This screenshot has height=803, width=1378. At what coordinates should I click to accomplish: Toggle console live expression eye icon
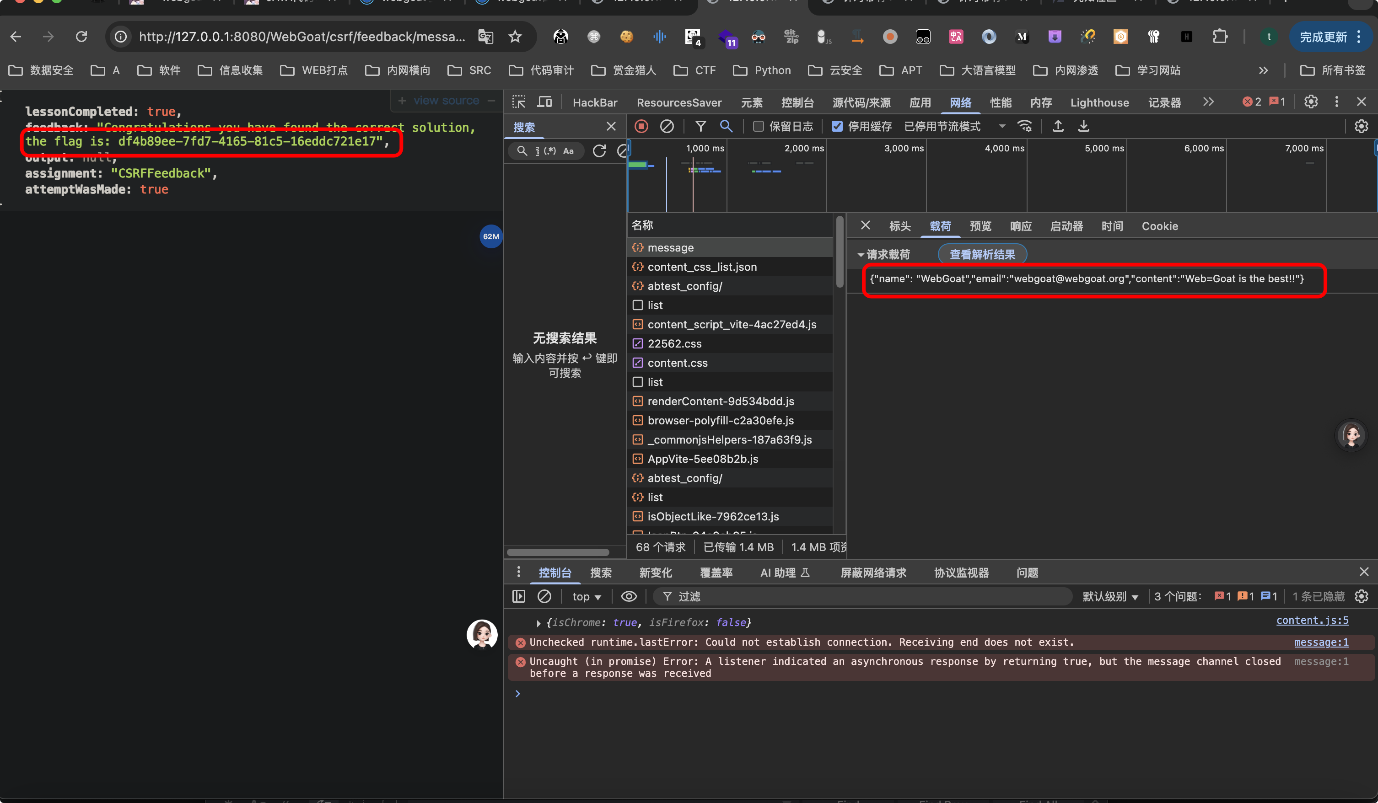(x=629, y=596)
